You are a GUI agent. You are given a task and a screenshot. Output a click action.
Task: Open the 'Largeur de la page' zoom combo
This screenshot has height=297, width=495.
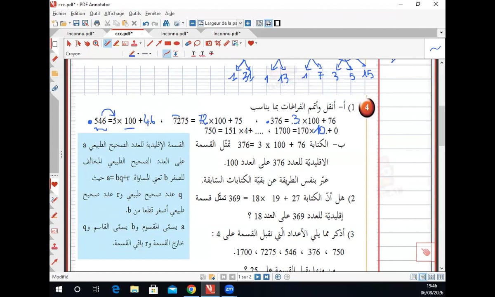pyautogui.click(x=220, y=24)
